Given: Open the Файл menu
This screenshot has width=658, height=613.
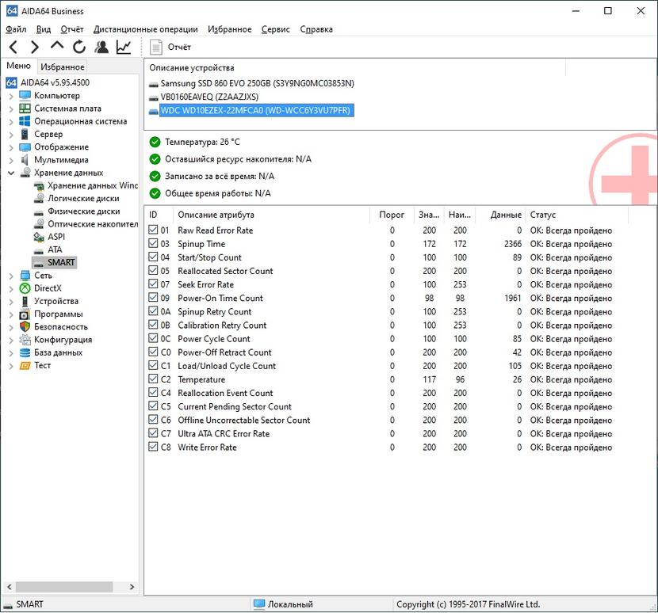Looking at the screenshot, I should pyautogui.click(x=16, y=29).
